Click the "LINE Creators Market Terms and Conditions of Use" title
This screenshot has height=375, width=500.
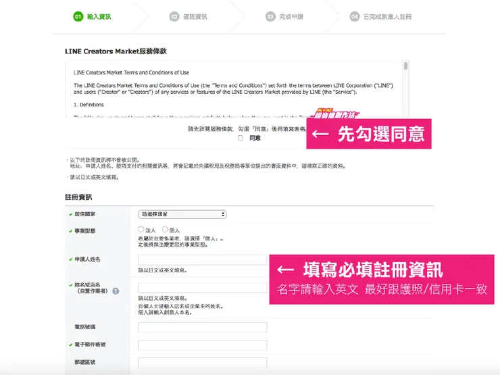coord(131,73)
